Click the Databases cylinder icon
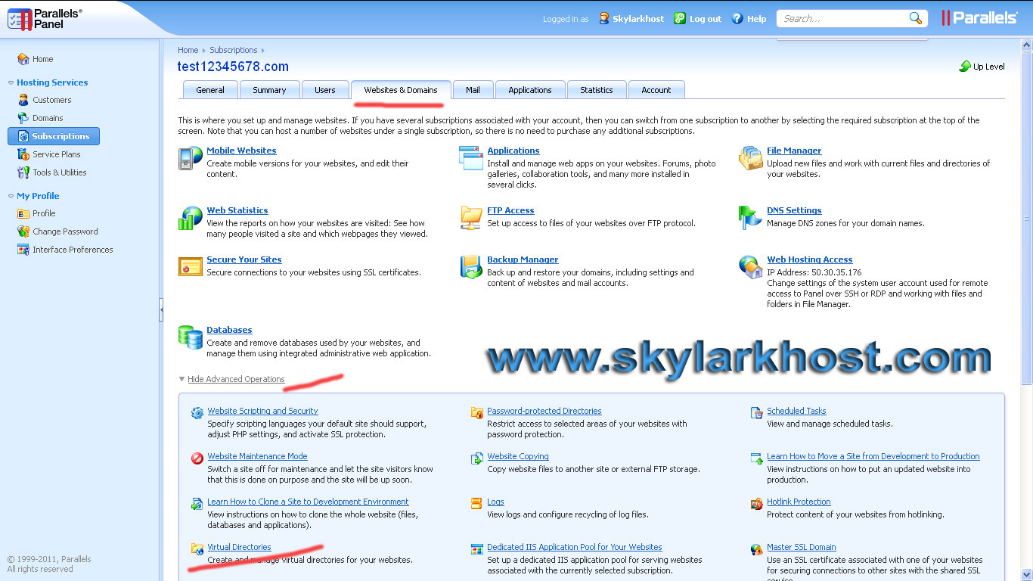Screen dimensions: 1033x581 click(190, 337)
